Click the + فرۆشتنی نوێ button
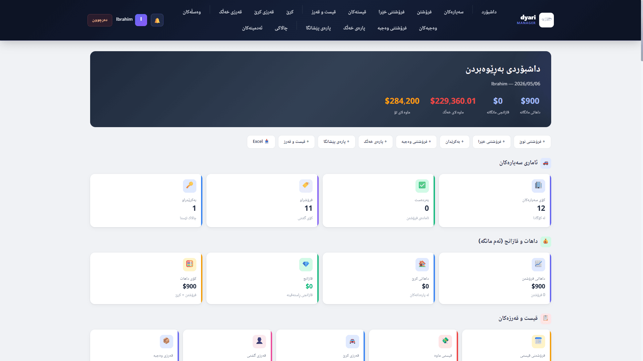Viewport: 643px width, 361px height. [532, 142]
